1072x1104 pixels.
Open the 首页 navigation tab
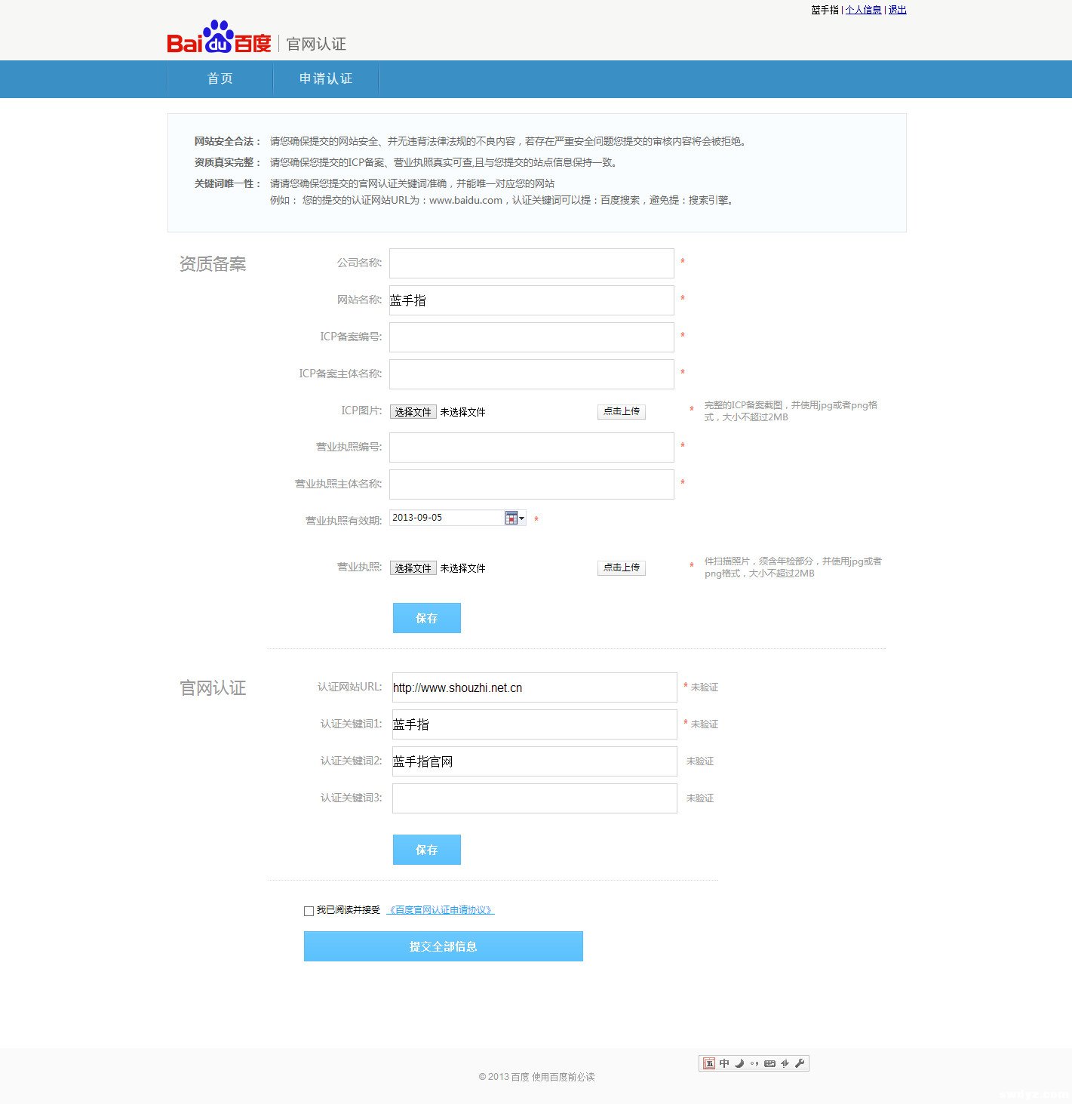tap(220, 78)
